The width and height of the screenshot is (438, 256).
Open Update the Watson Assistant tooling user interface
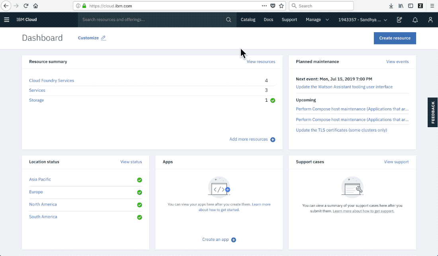tap(344, 87)
